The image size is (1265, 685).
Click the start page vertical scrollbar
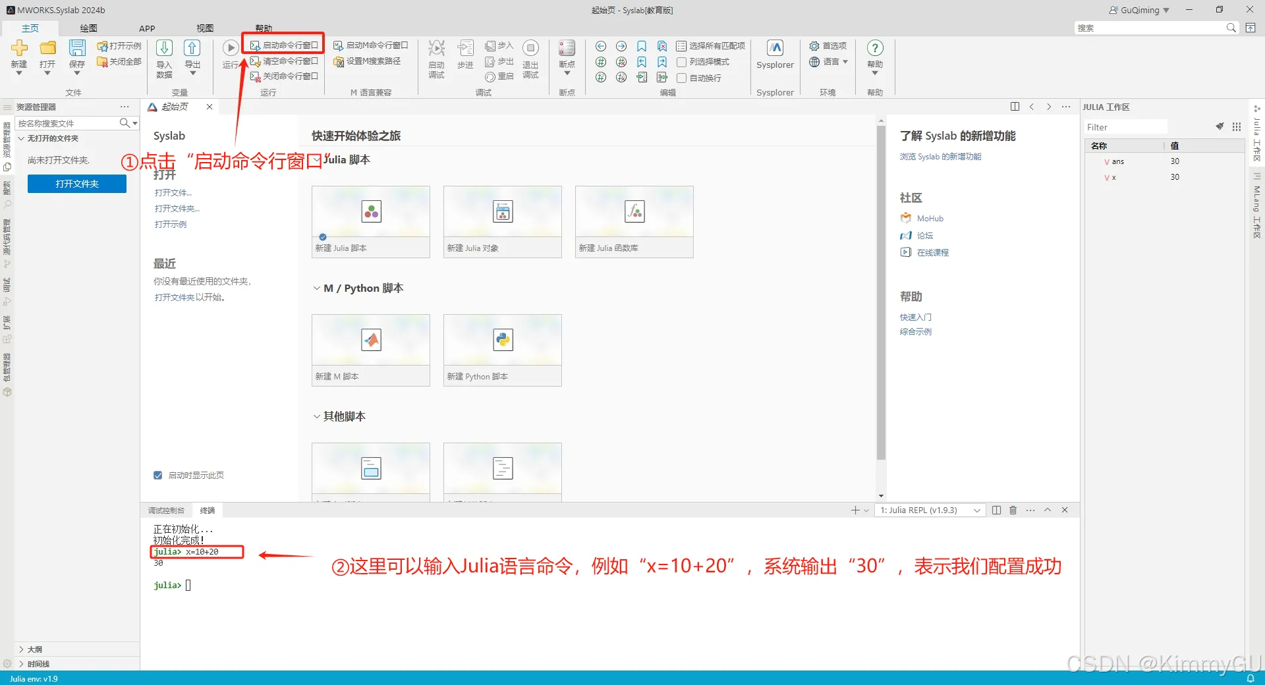[x=881, y=293]
